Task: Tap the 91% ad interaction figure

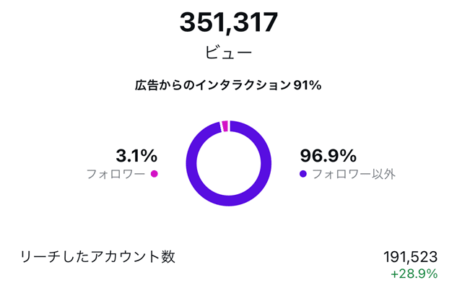Action: [307, 85]
